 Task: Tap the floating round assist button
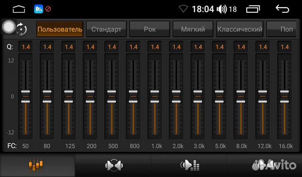click(x=8, y=27)
